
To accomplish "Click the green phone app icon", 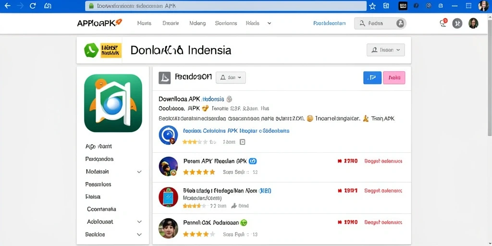I will pos(91,50).
